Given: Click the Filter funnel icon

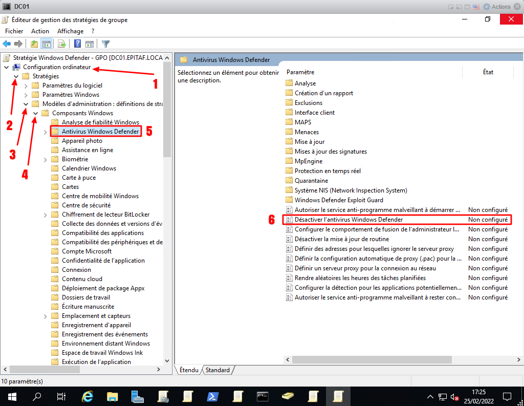Looking at the screenshot, I should [x=105, y=44].
